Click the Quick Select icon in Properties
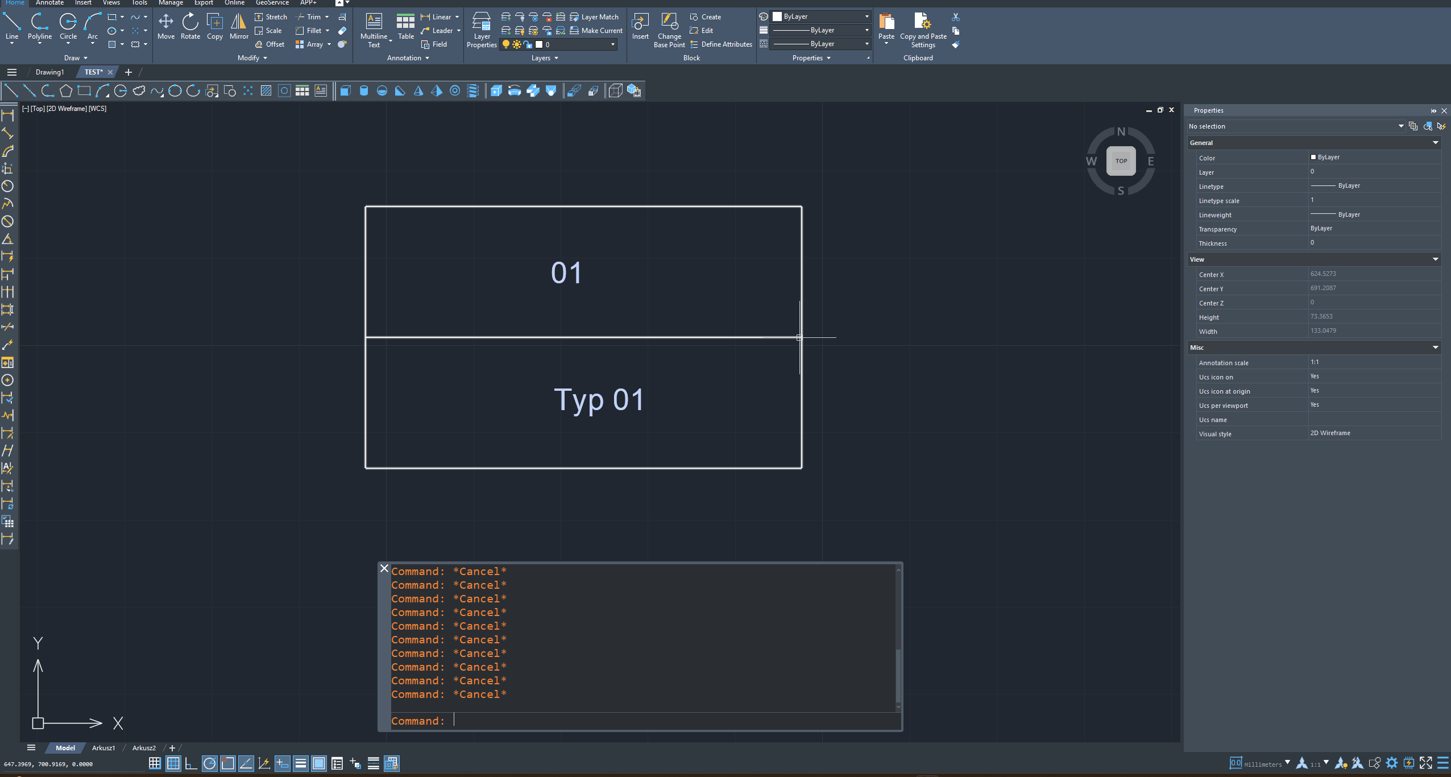 [1441, 126]
